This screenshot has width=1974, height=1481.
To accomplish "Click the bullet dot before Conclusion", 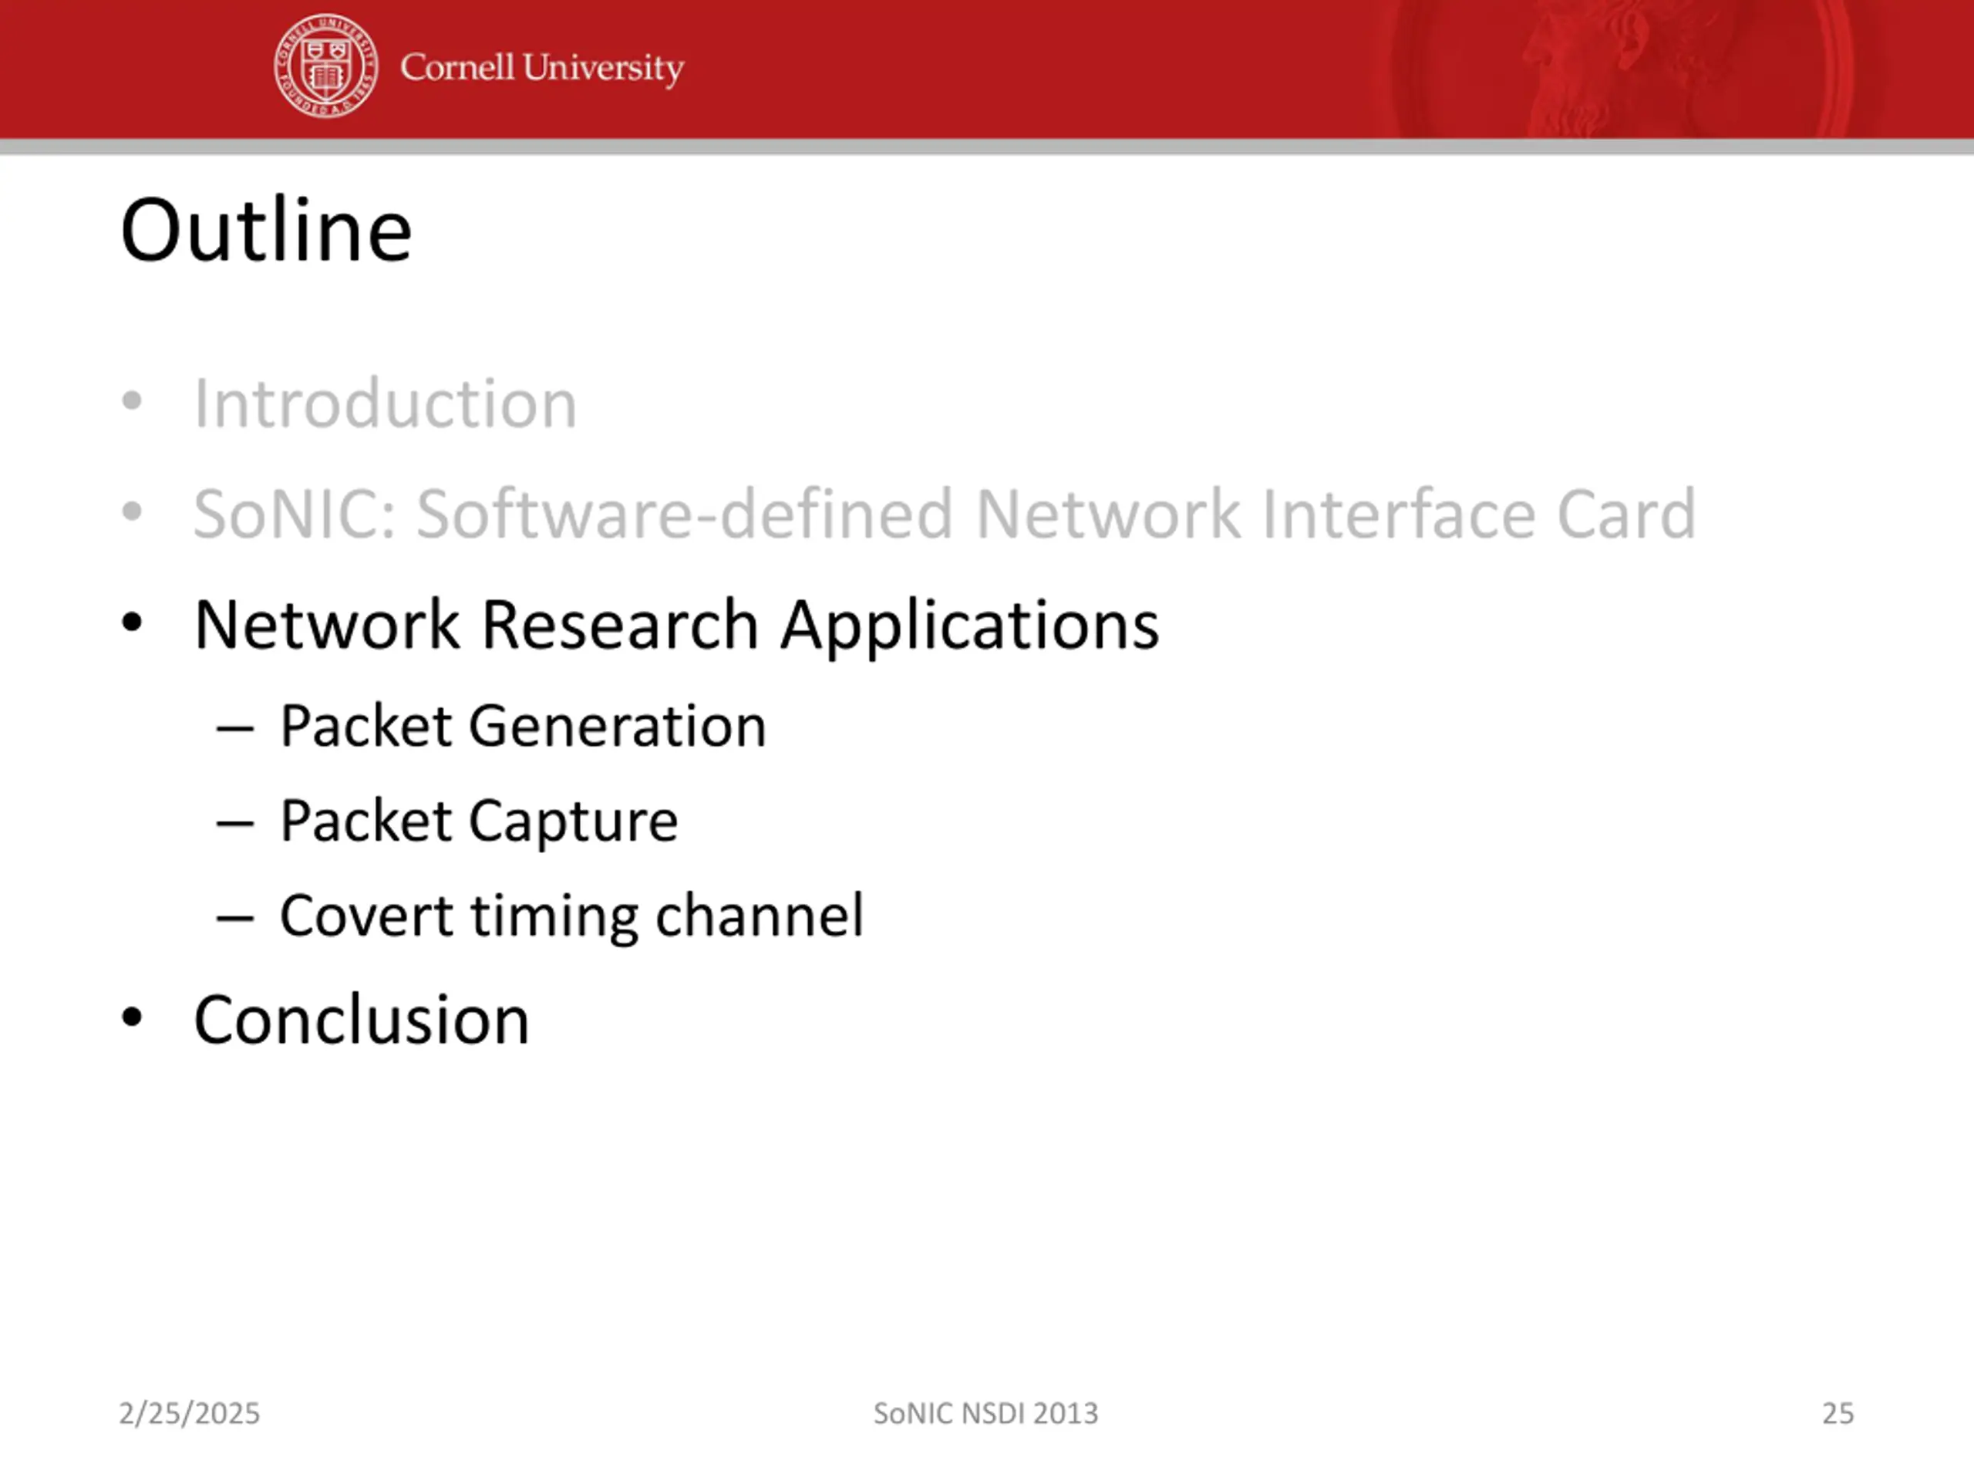I will (131, 1017).
